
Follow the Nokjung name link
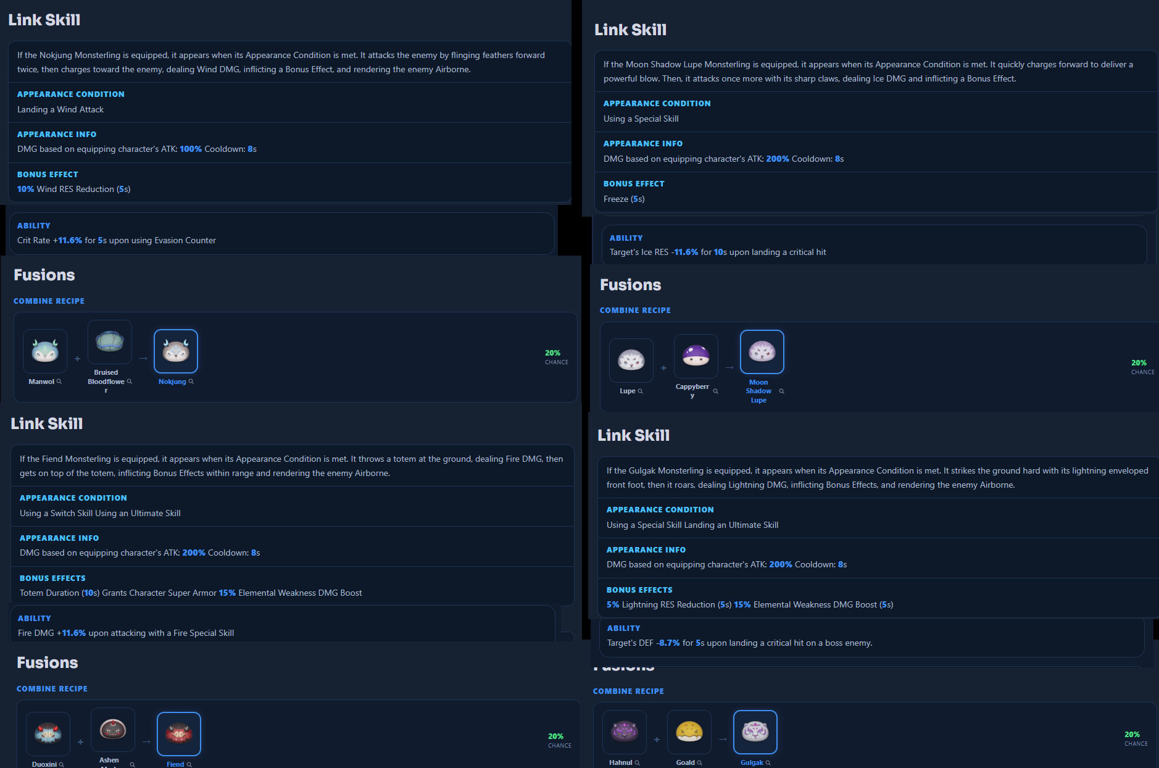tap(172, 382)
